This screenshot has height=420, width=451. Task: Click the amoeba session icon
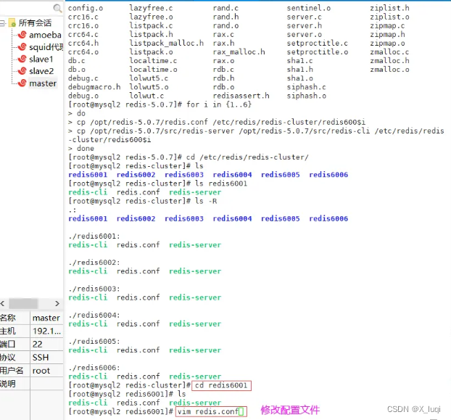tap(22, 35)
